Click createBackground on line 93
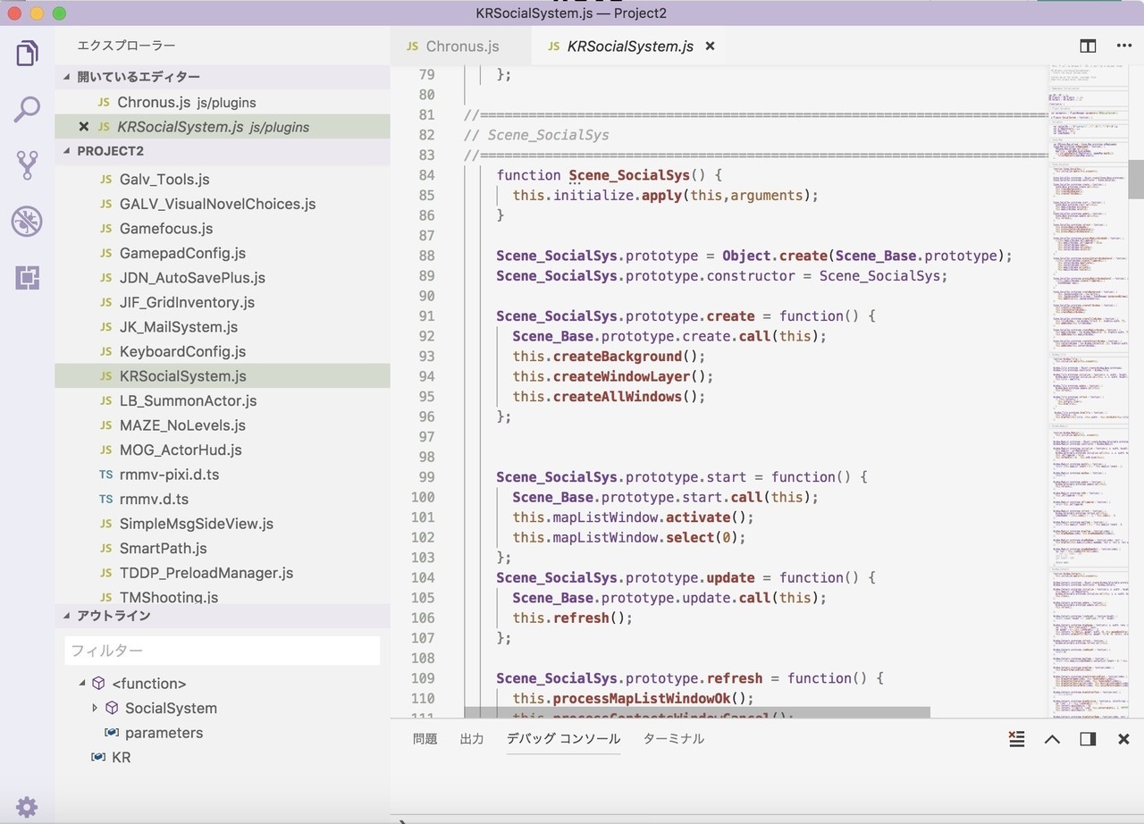Image resolution: width=1144 pixels, height=824 pixels. pos(617,357)
